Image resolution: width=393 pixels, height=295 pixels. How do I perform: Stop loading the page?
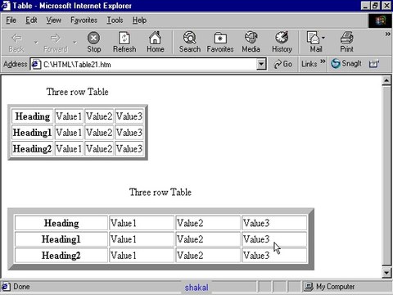pos(94,42)
